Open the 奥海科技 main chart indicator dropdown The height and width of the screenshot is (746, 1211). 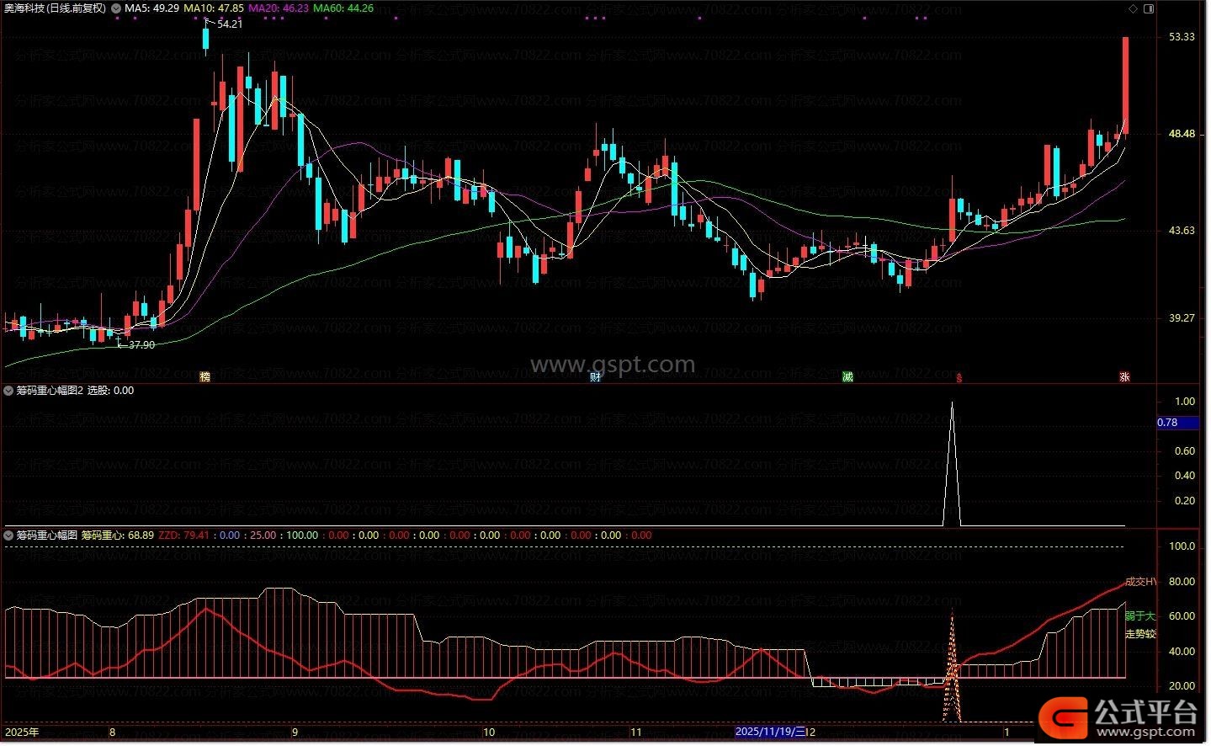click(x=116, y=8)
